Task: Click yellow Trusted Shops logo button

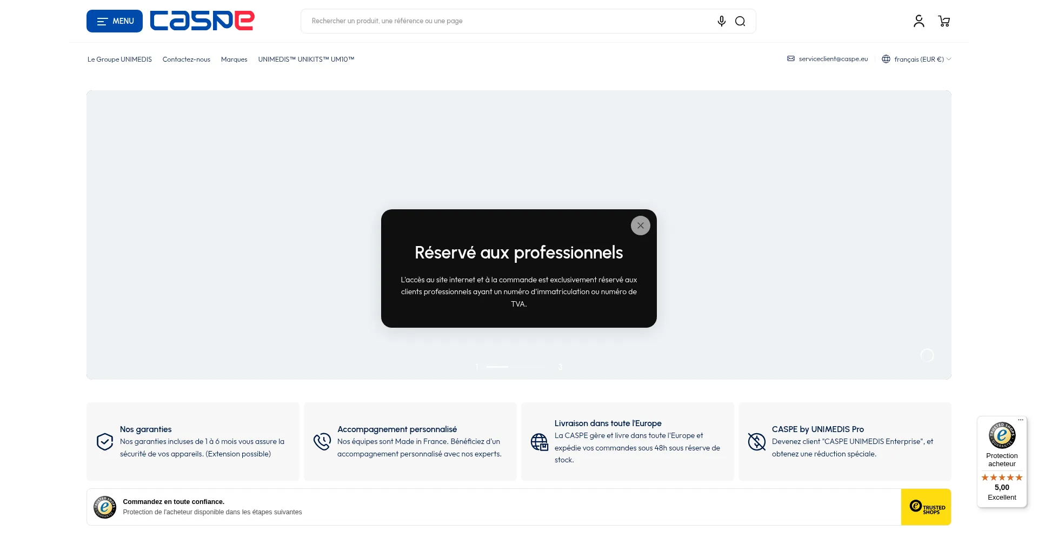Action: coord(926,507)
